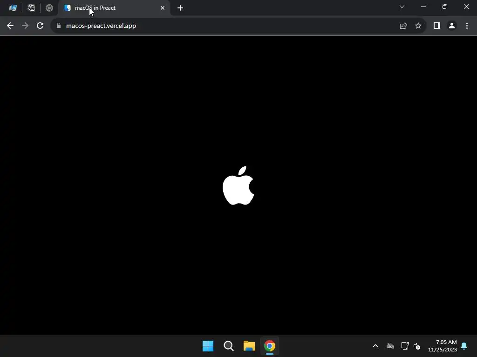Switch to the troll-face pinned tab
Screen dimensions: 477x357
coord(31,8)
